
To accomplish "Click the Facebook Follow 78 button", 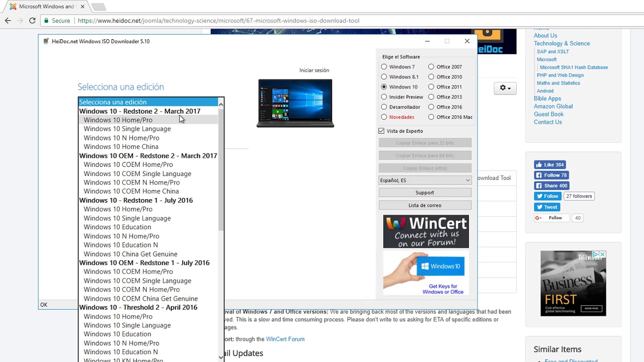I will tap(551, 175).
